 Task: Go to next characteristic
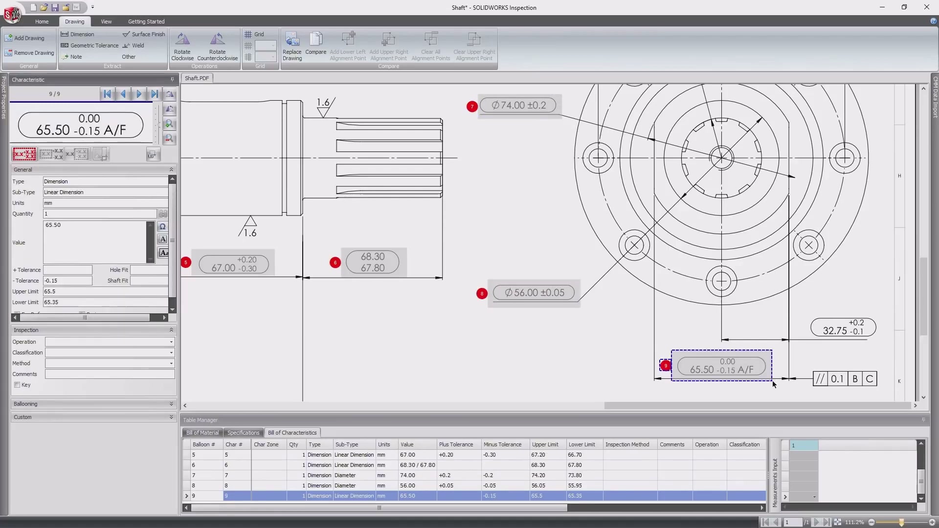(138, 94)
